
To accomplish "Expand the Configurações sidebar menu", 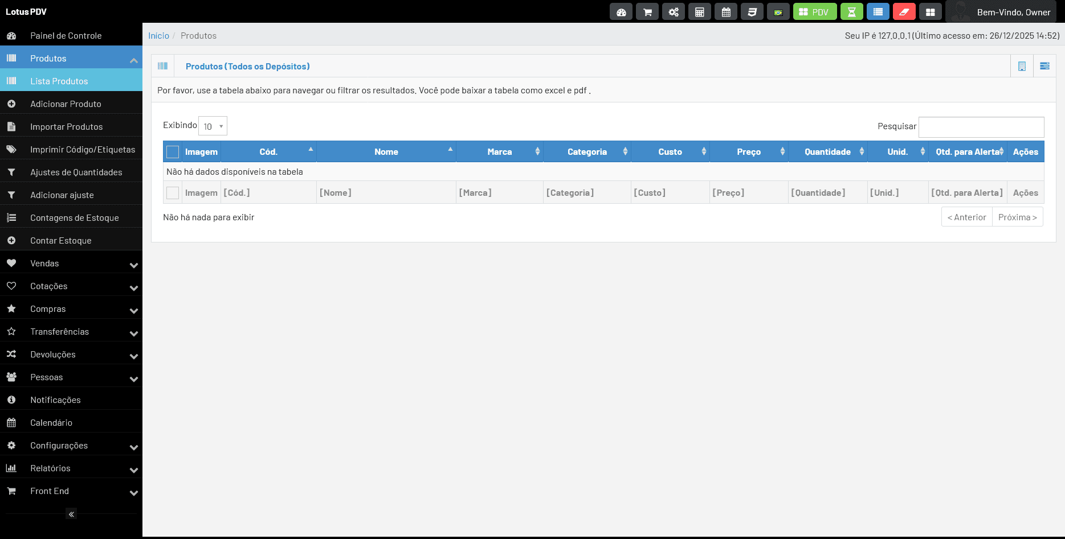I will (x=71, y=446).
